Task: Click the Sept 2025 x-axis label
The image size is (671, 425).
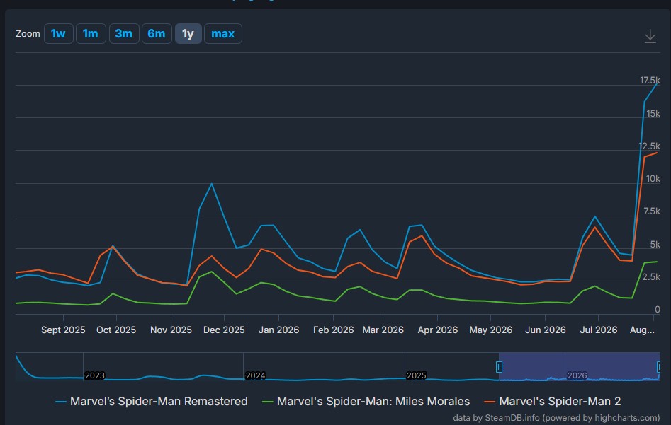Action: (x=63, y=330)
